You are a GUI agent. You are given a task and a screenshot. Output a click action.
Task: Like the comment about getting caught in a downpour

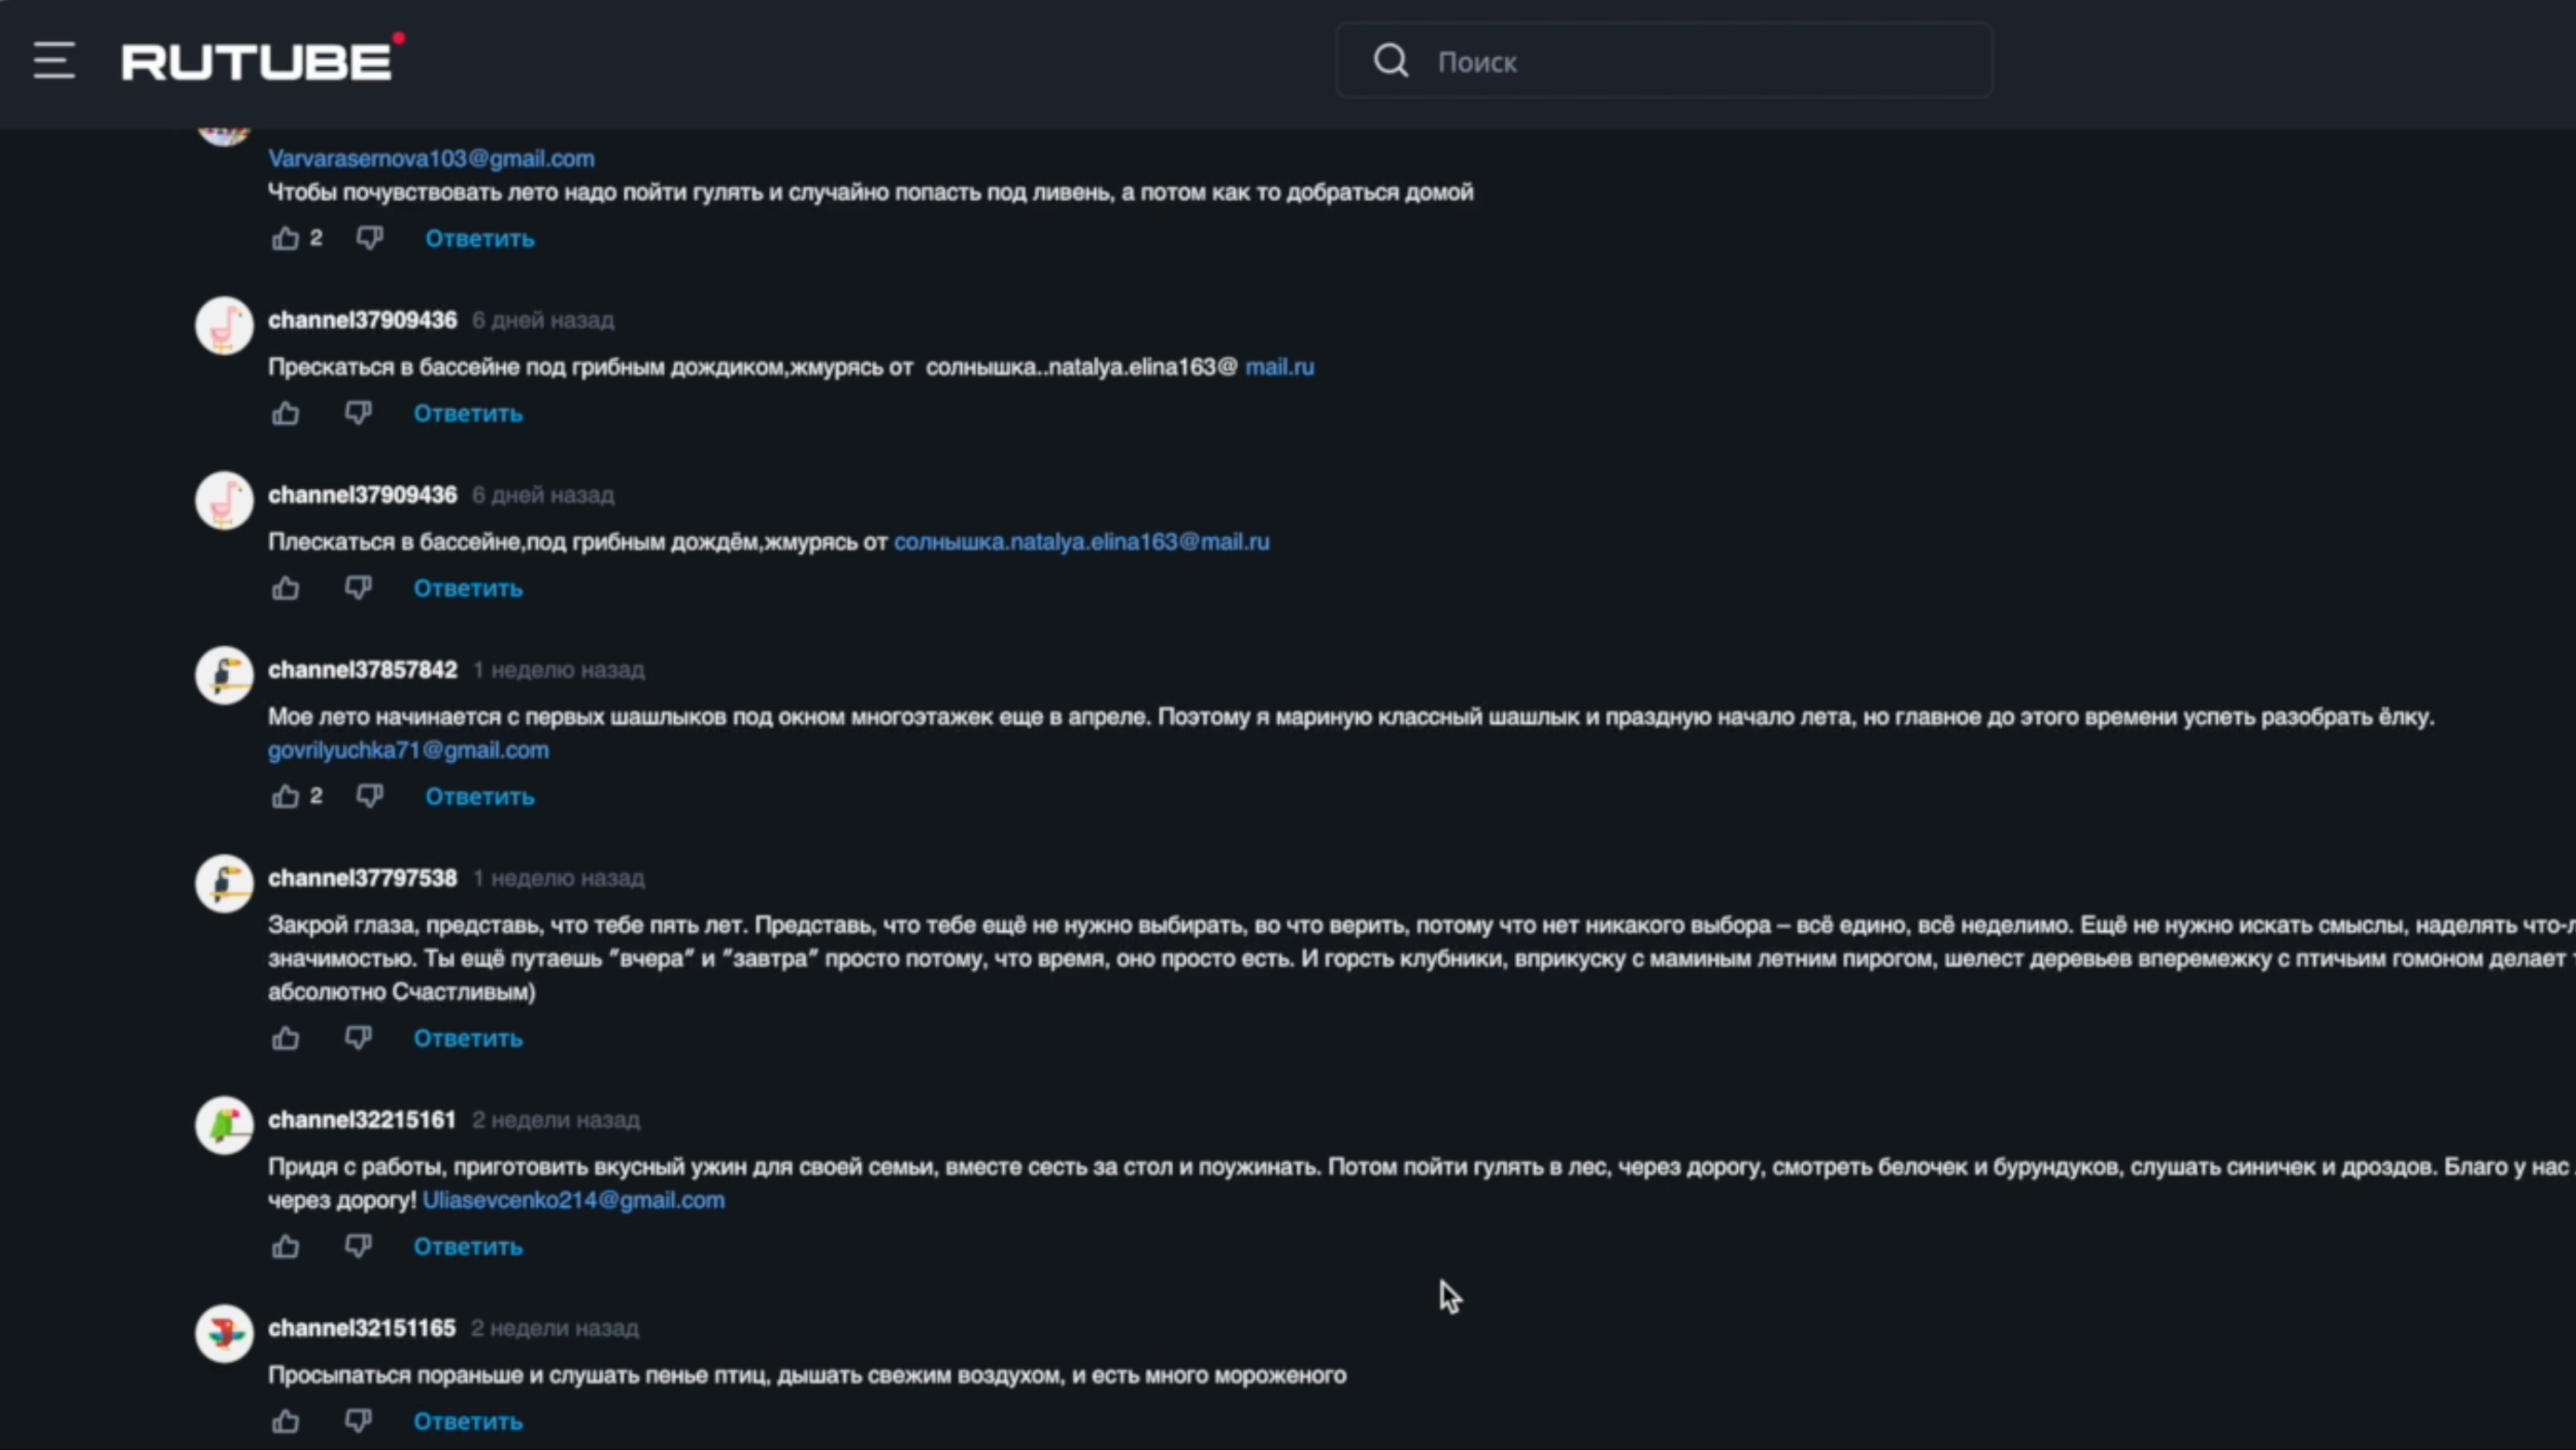coord(286,238)
